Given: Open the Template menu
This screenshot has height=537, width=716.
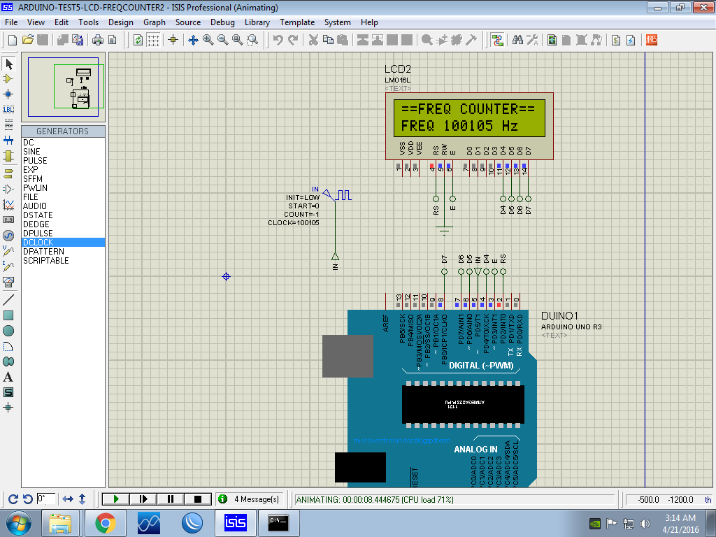Looking at the screenshot, I should (297, 22).
